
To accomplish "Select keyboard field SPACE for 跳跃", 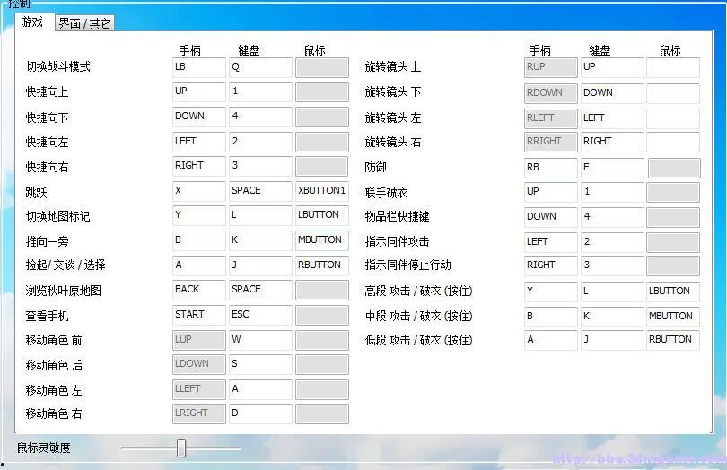I will pyautogui.click(x=260, y=191).
